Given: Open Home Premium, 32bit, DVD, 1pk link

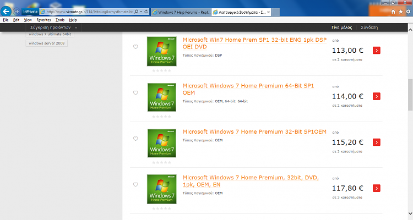Looking at the screenshot, I should pos(251,181).
